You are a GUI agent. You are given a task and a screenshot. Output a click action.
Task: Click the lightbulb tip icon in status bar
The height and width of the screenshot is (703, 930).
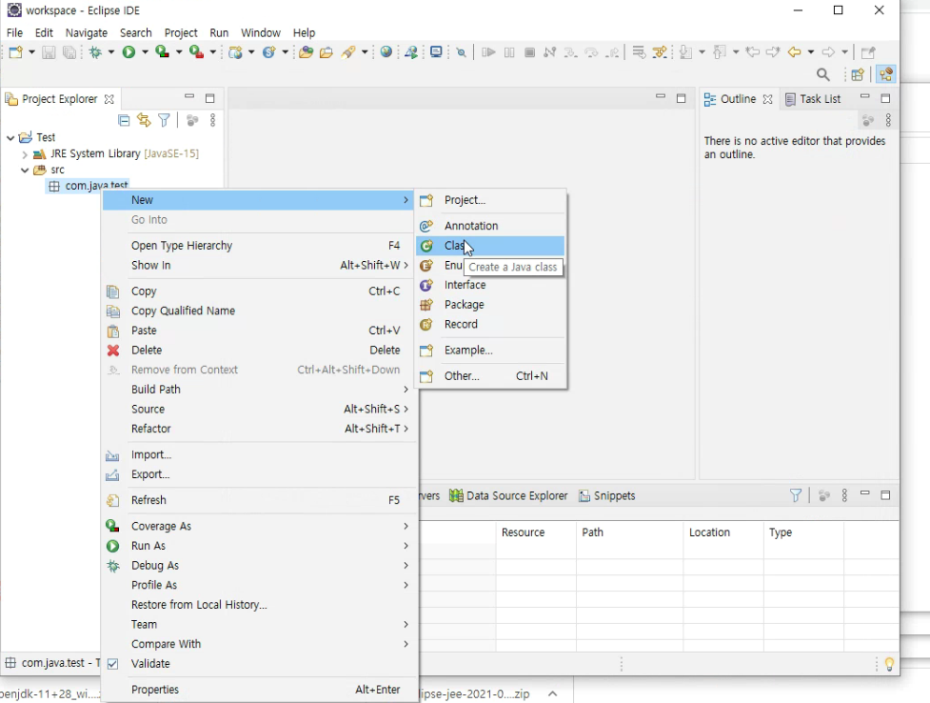[x=889, y=664]
